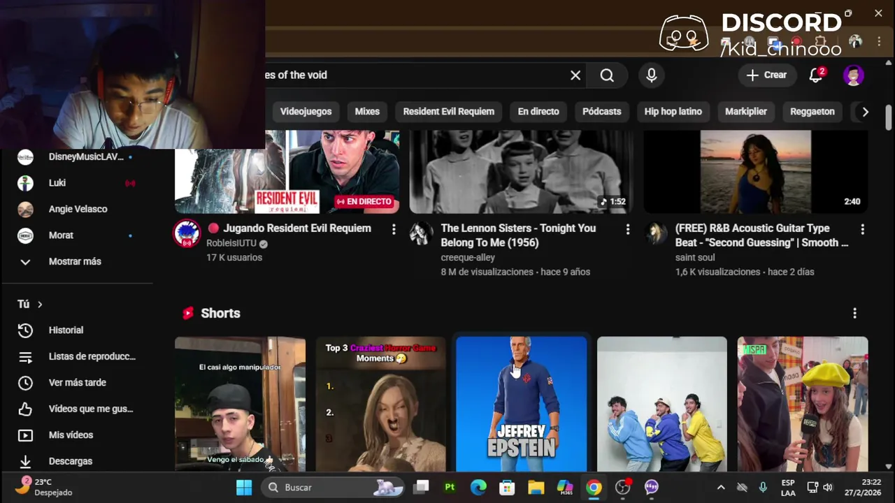Image resolution: width=895 pixels, height=503 pixels.
Task: Open The Lennon Sisters video title
Action: 518,235
